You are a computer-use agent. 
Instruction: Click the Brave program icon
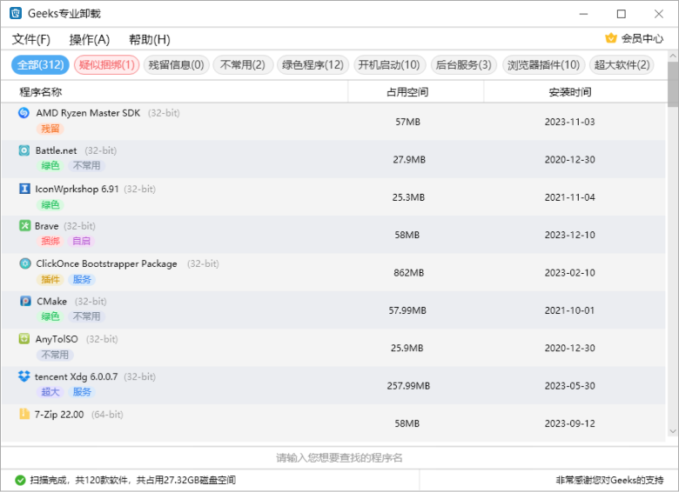click(24, 226)
